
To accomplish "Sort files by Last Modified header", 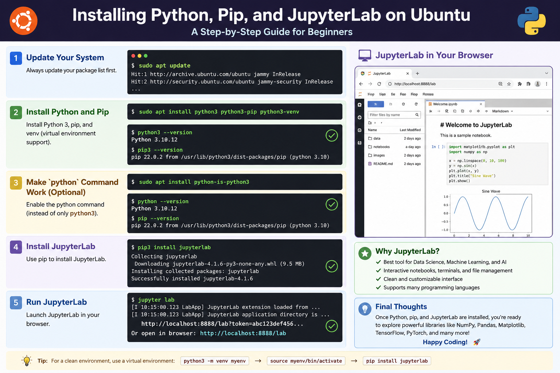I will tap(410, 130).
